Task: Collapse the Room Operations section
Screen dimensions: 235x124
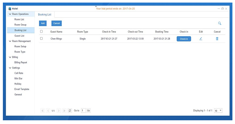Action: pyautogui.click(x=10, y=14)
